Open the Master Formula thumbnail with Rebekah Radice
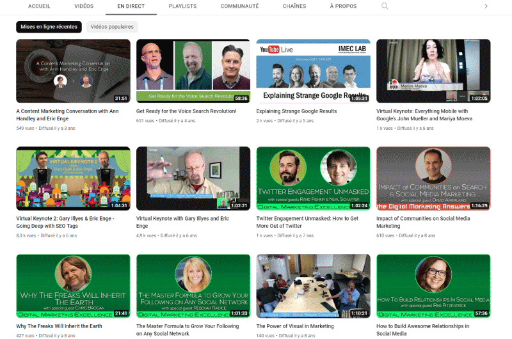Image resolution: width=512 pixels, height=339 pixels. coord(193,286)
